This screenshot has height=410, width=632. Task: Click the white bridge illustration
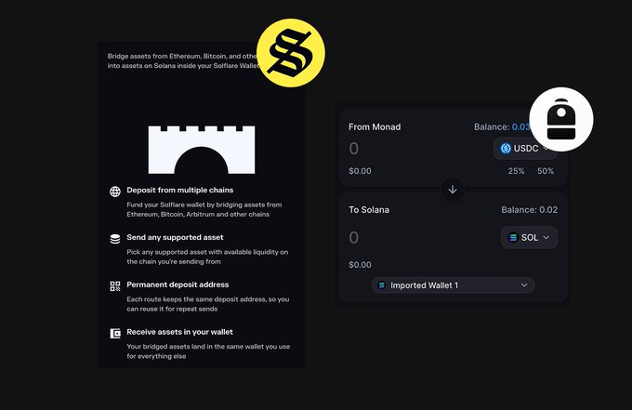click(x=202, y=150)
